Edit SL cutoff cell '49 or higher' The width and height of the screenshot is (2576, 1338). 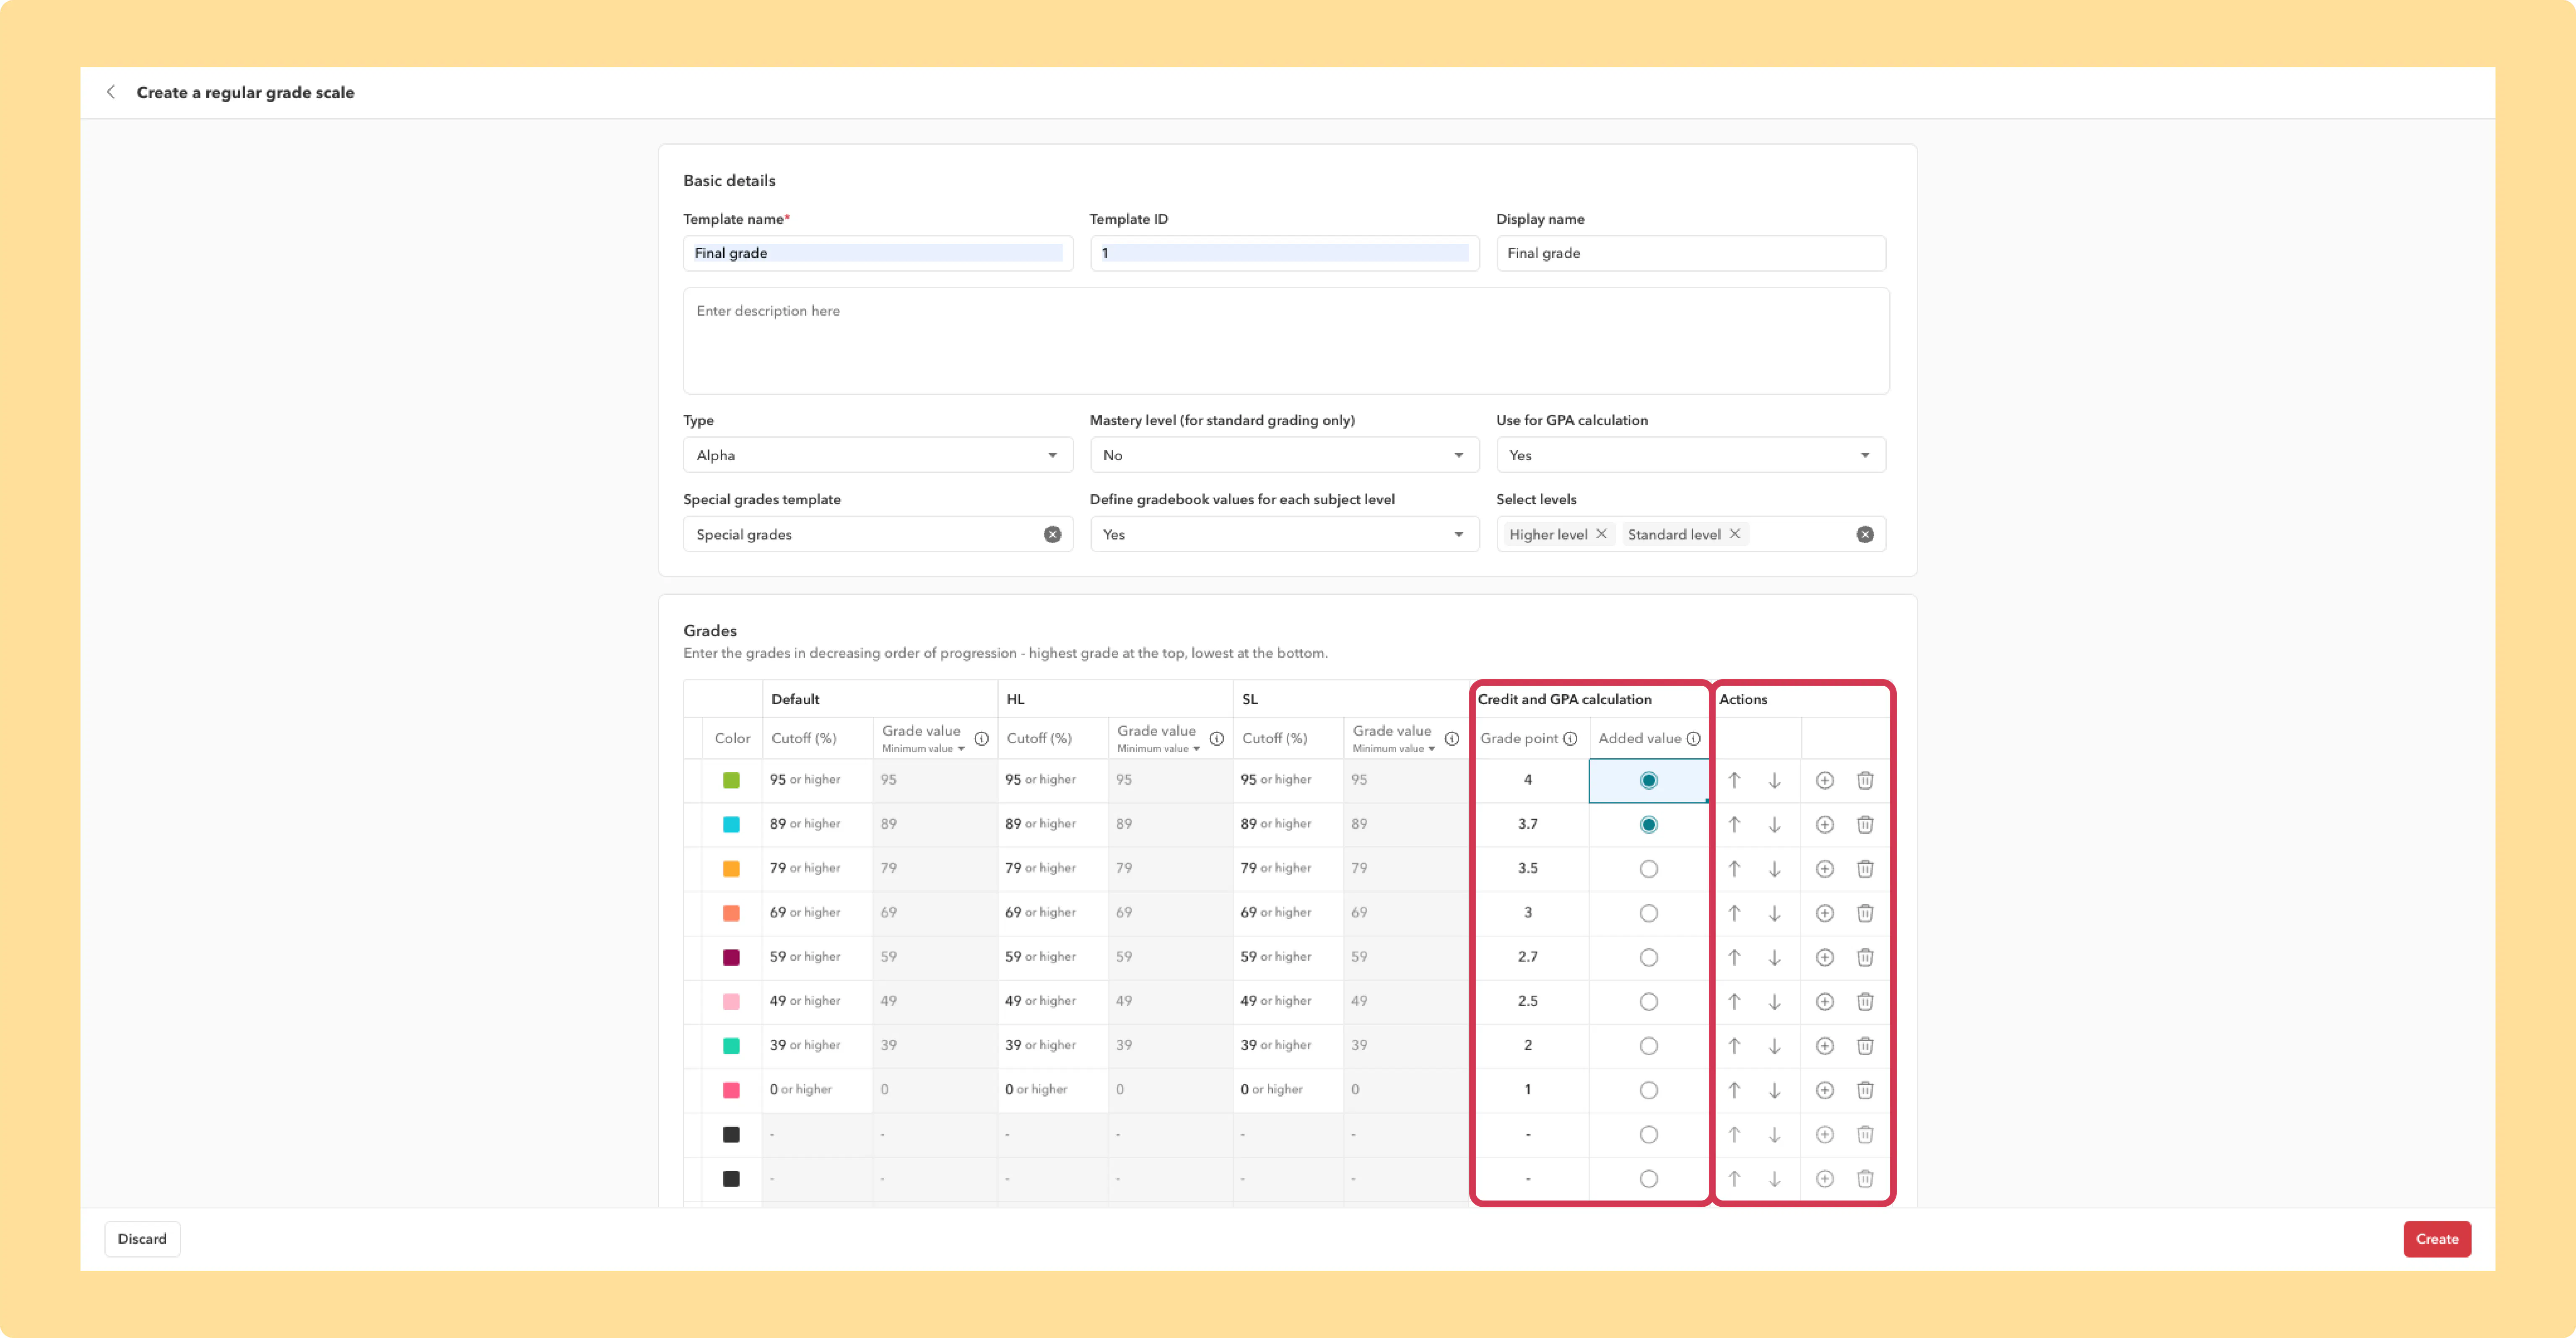(1288, 1002)
